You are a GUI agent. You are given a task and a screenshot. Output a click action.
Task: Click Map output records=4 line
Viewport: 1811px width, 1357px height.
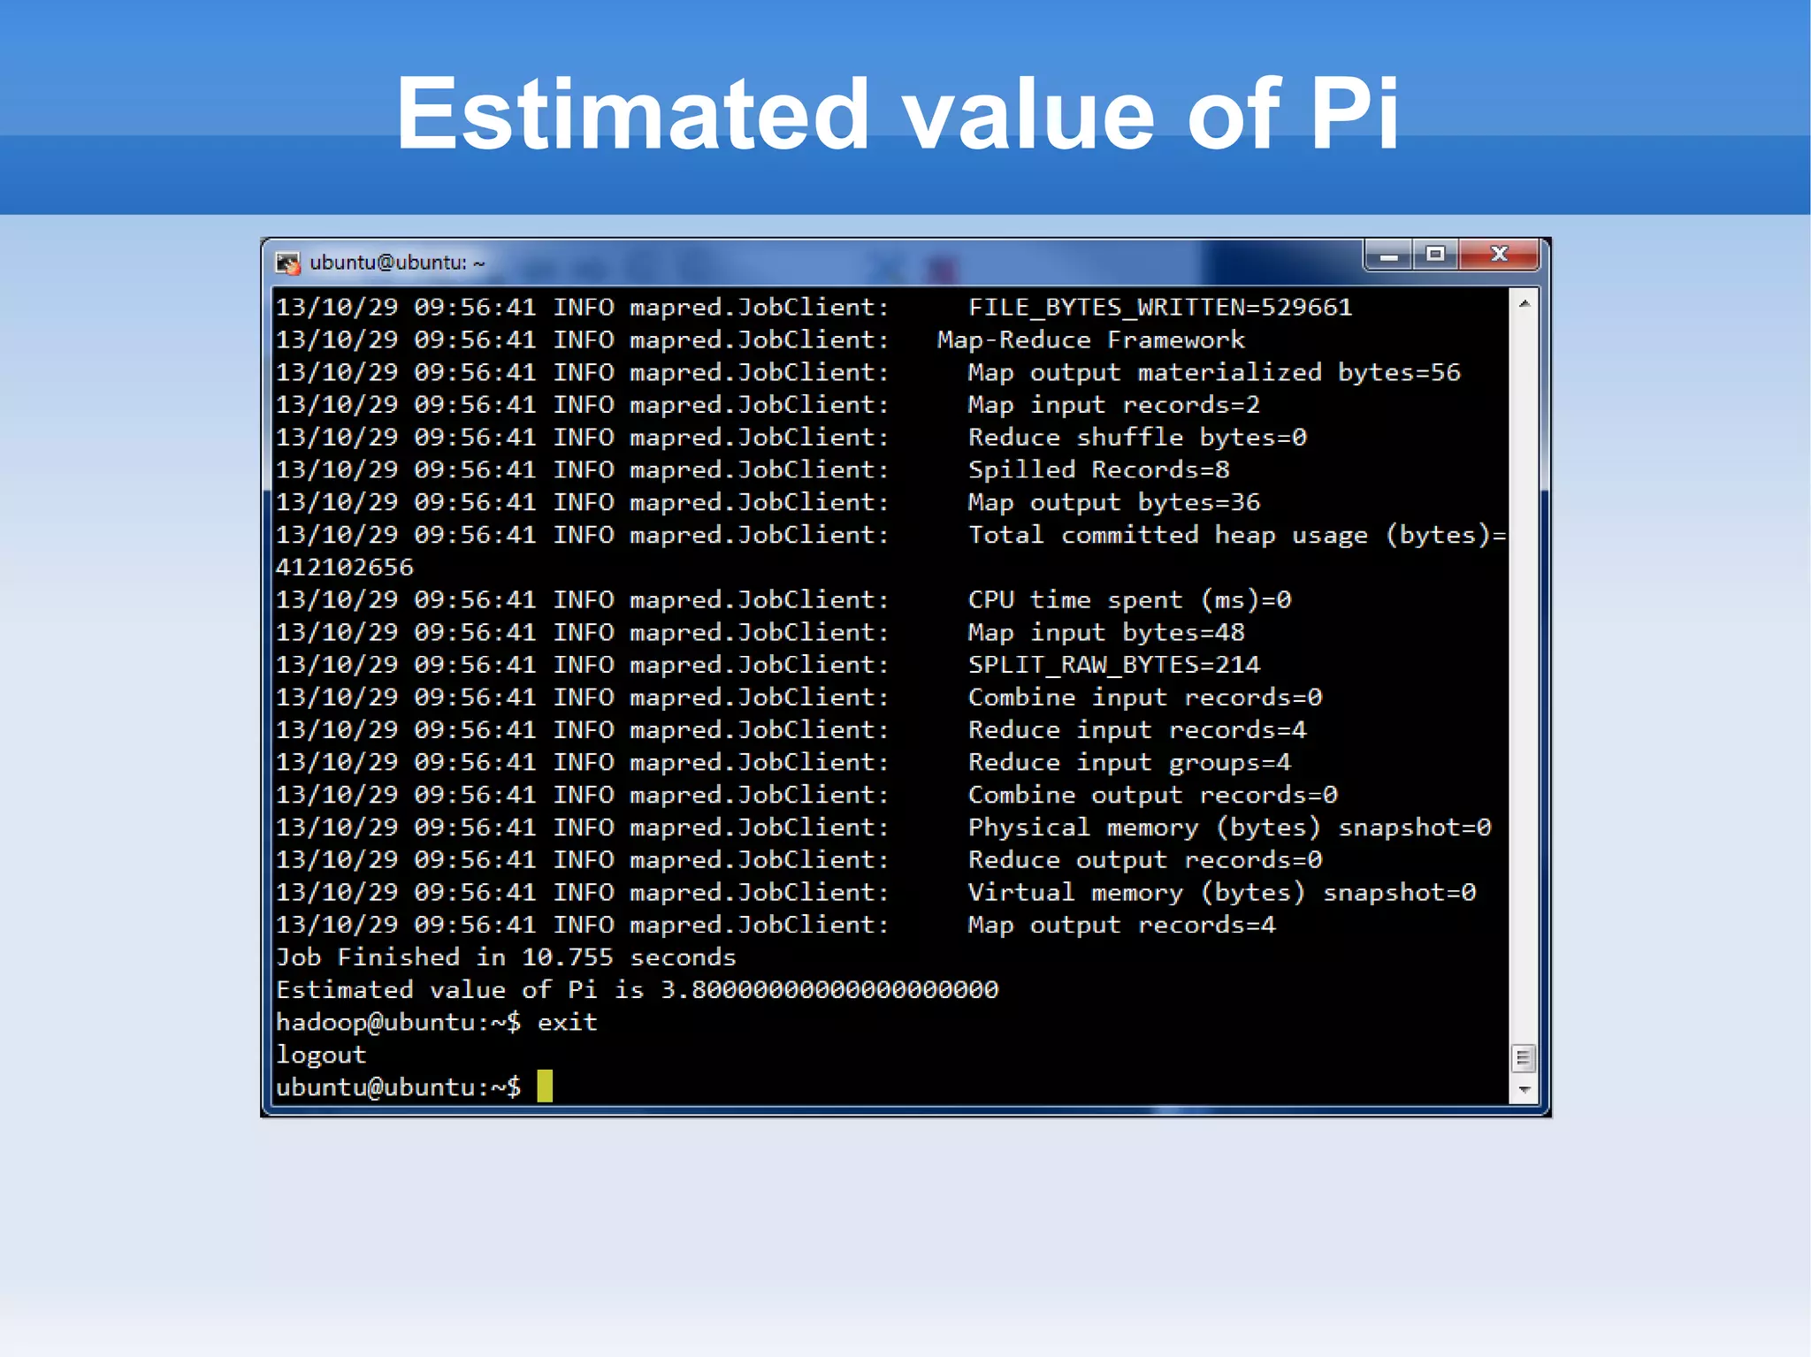[1122, 926]
